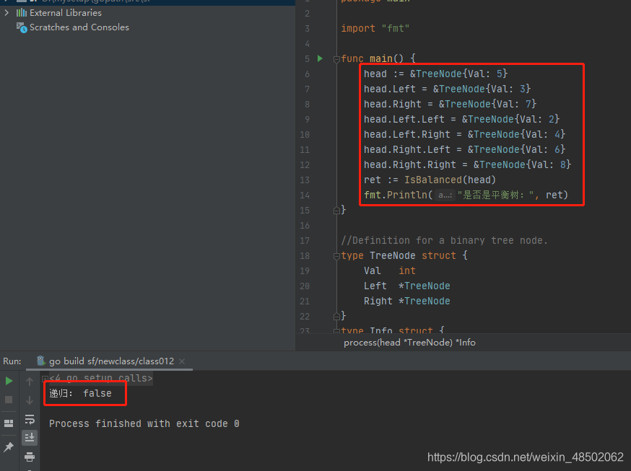
Task: Click the fold end marker at line 15
Action: (336, 210)
